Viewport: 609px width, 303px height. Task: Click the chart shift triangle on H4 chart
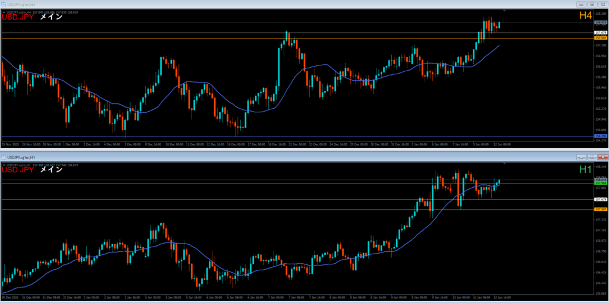pyautogui.click(x=504, y=11)
